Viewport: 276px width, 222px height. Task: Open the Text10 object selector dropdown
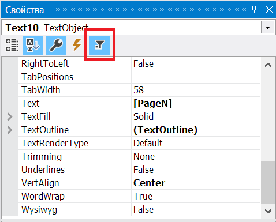[x=267, y=28]
